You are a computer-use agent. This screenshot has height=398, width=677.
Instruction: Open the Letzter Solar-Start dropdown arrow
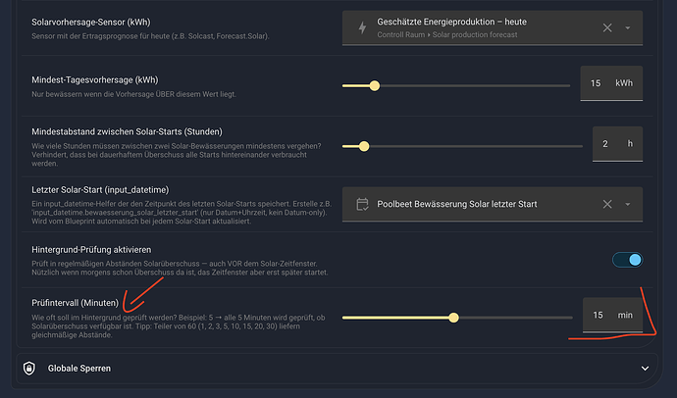(x=628, y=204)
